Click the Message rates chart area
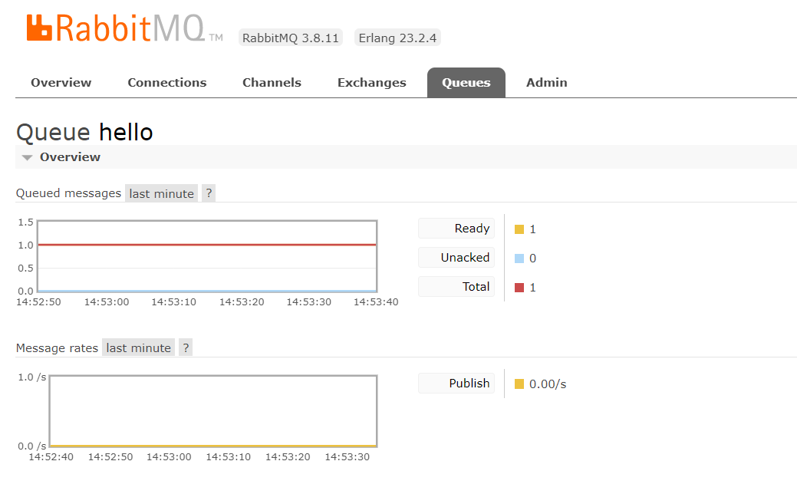The image size is (797, 494). point(213,411)
